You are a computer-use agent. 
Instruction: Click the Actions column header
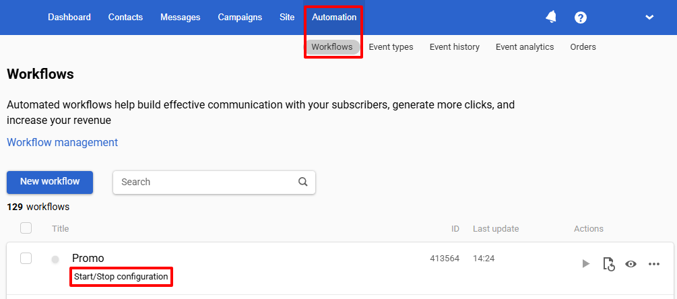[x=589, y=228]
